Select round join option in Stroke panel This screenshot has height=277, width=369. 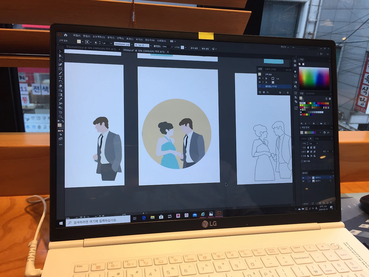(x=311, y=151)
